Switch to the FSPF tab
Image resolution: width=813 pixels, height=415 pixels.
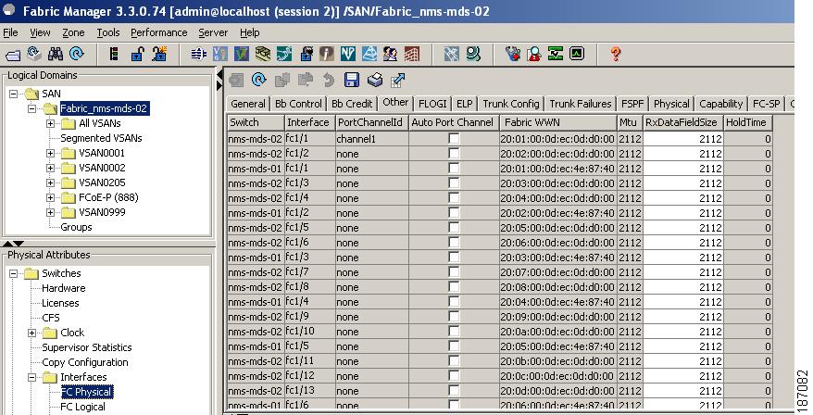632,104
